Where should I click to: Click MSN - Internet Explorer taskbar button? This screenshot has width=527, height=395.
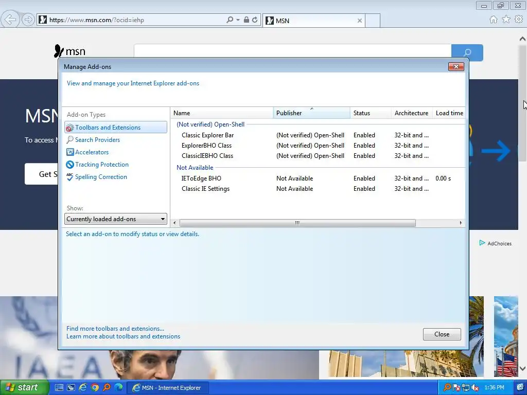tap(168, 388)
